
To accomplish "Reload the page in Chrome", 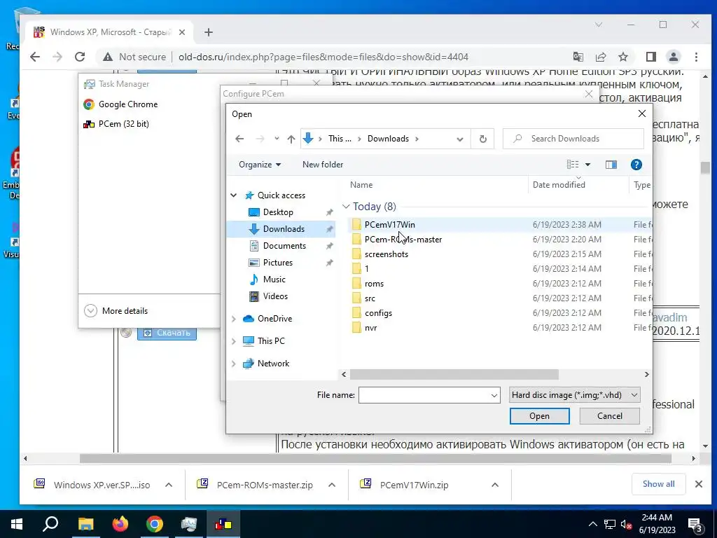I will pos(80,57).
